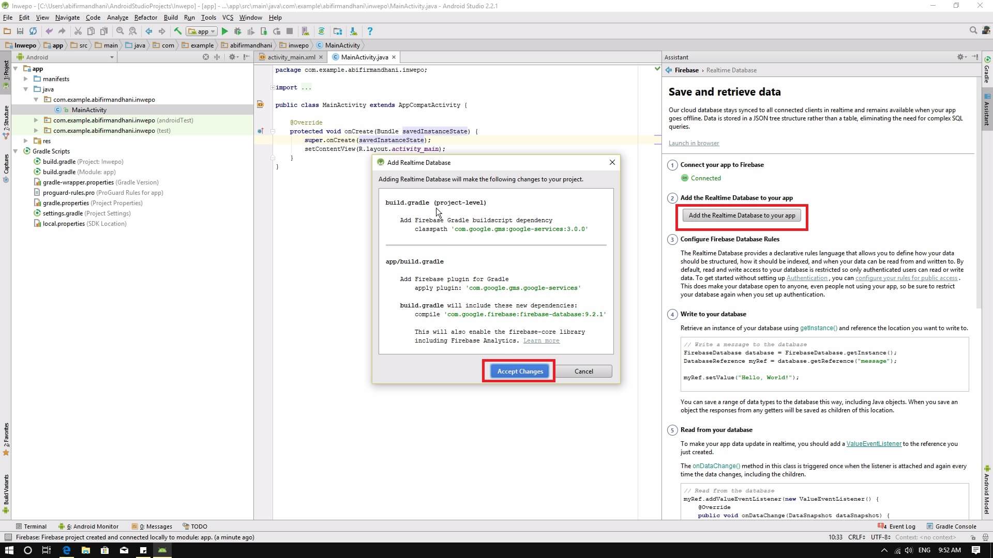Click the Synchronize refresh icon
The height and width of the screenshot is (558, 993).
click(33, 32)
